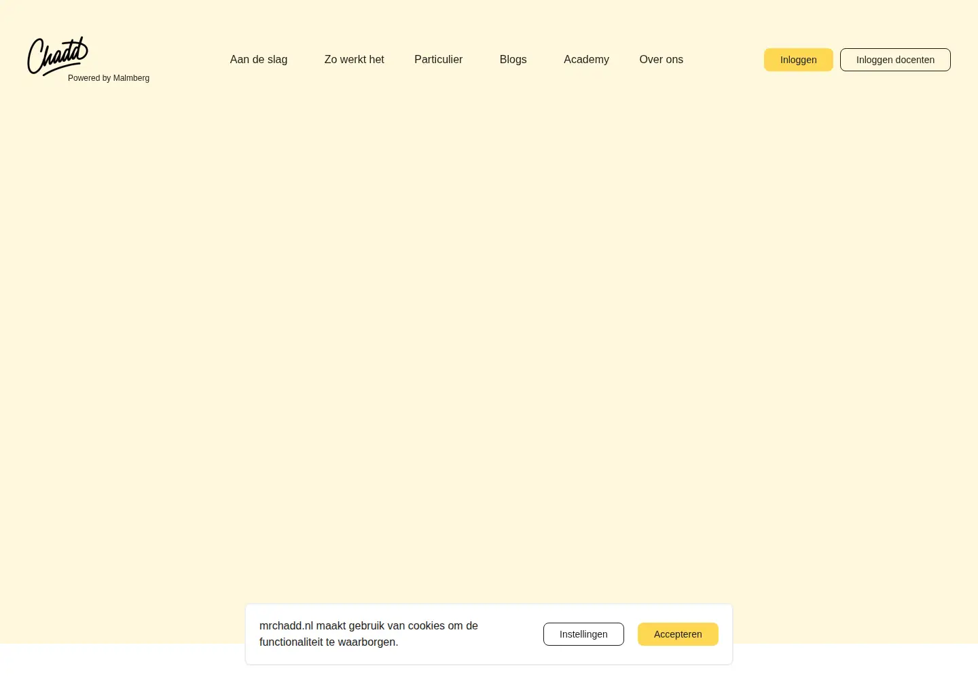Click the Inloggen docenten button
This screenshot has height=679, width=978.
coord(895,60)
